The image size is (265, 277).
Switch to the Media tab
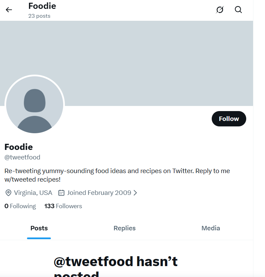click(x=211, y=228)
